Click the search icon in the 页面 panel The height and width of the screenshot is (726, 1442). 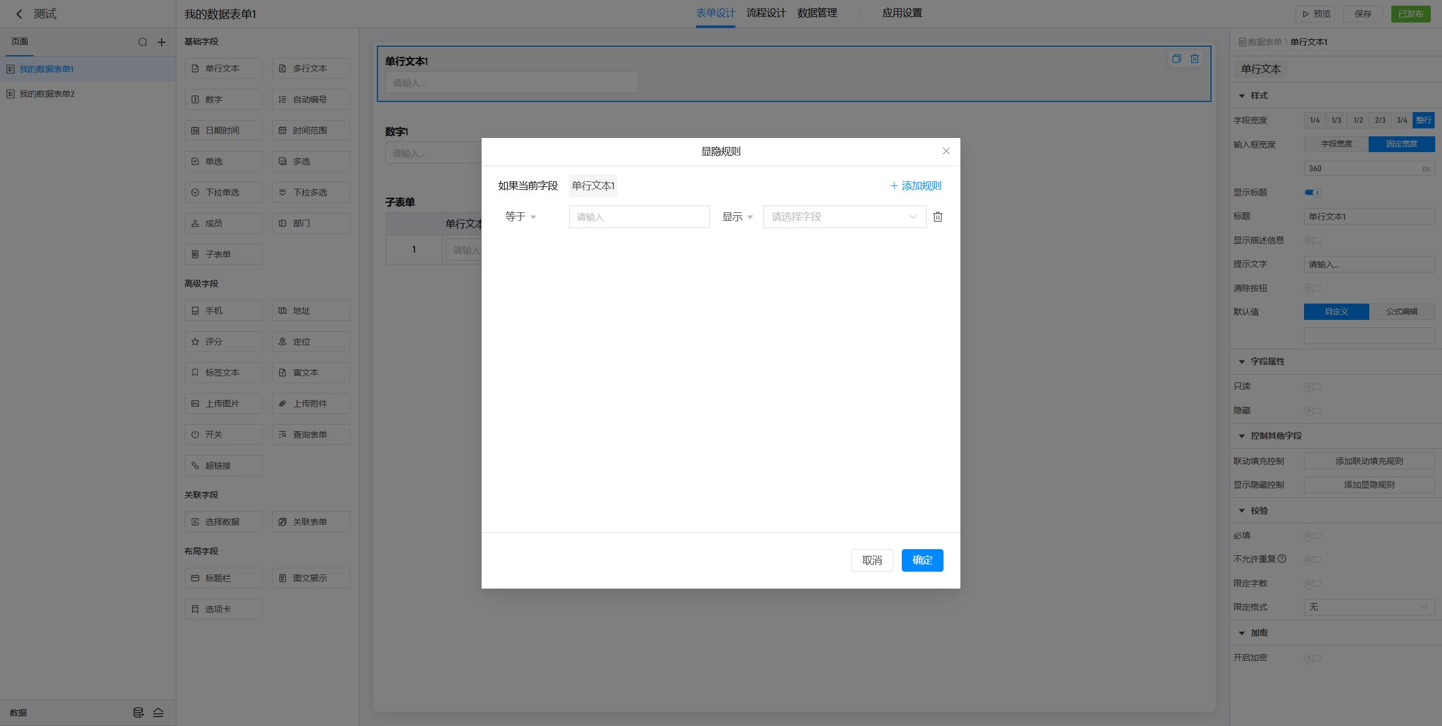click(143, 42)
